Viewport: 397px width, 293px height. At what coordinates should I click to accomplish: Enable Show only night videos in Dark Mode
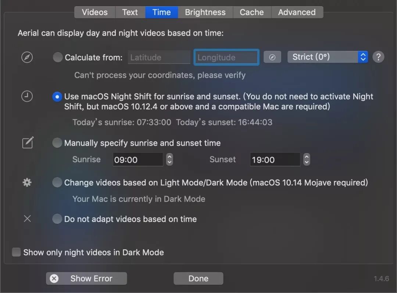[x=17, y=252]
